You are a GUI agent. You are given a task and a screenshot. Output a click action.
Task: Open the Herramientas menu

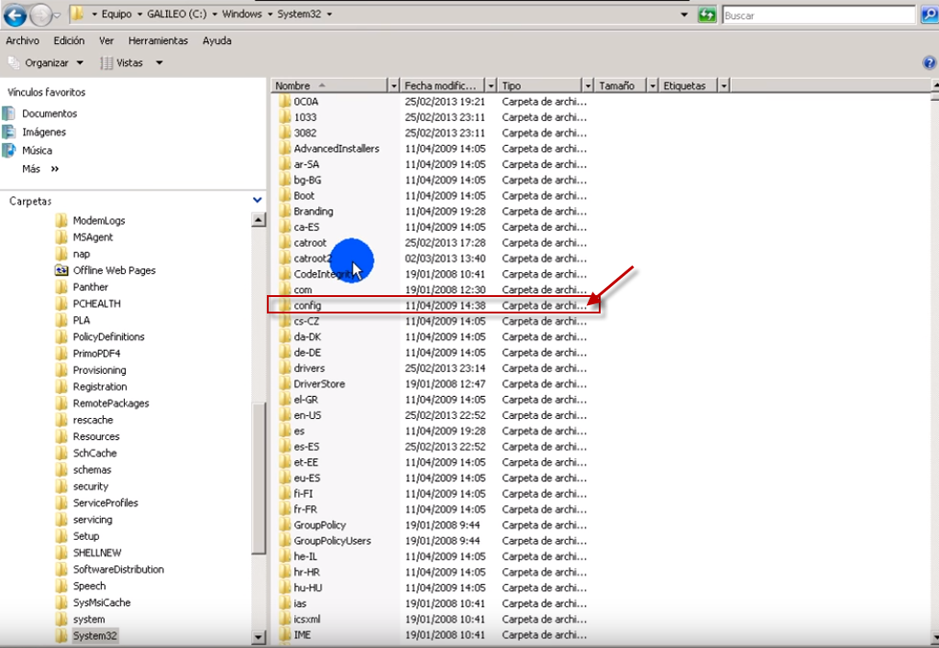point(158,40)
